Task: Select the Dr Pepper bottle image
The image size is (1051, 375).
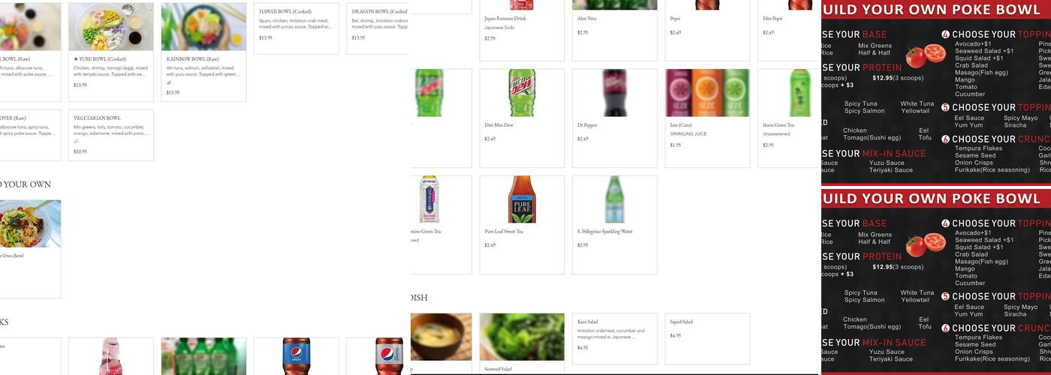Action: click(x=614, y=93)
